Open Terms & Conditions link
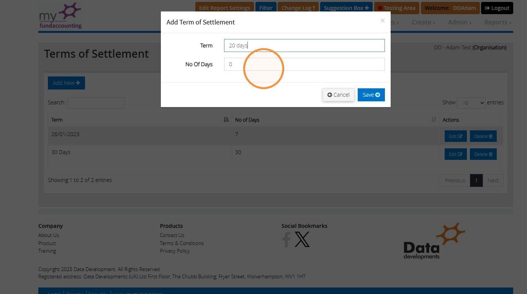 (182, 243)
